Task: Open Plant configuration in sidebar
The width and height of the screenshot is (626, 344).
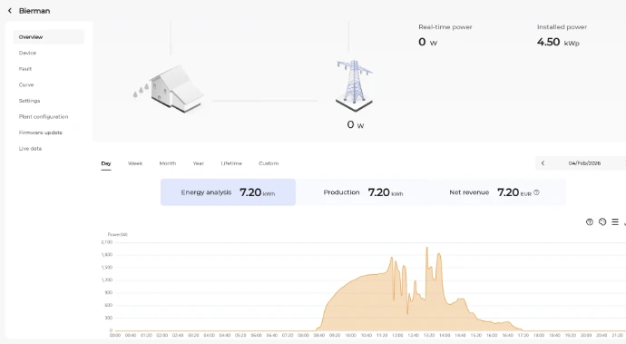Action: point(44,117)
